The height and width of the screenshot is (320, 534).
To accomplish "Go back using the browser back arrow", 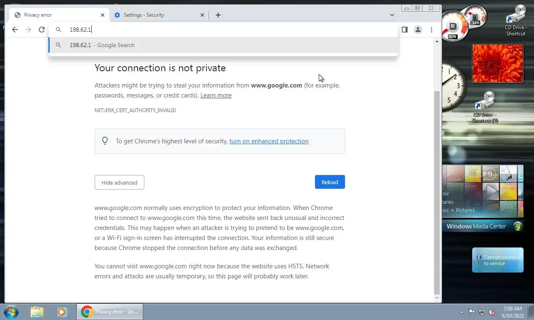I will coord(15,30).
